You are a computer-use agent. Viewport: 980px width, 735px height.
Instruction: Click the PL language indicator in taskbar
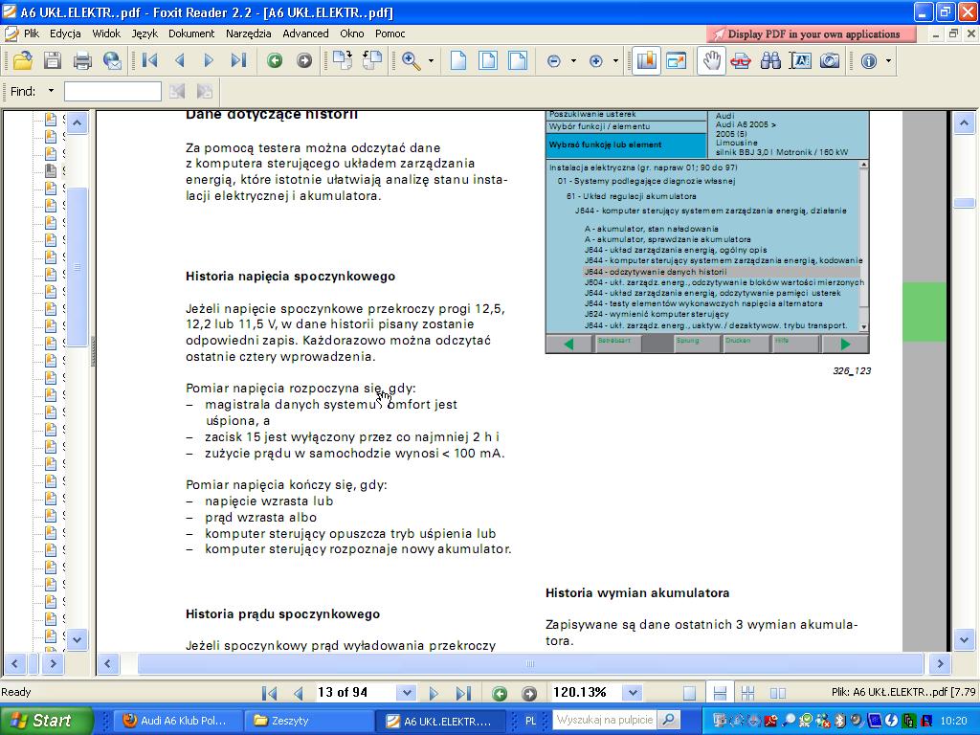[530, 721]
